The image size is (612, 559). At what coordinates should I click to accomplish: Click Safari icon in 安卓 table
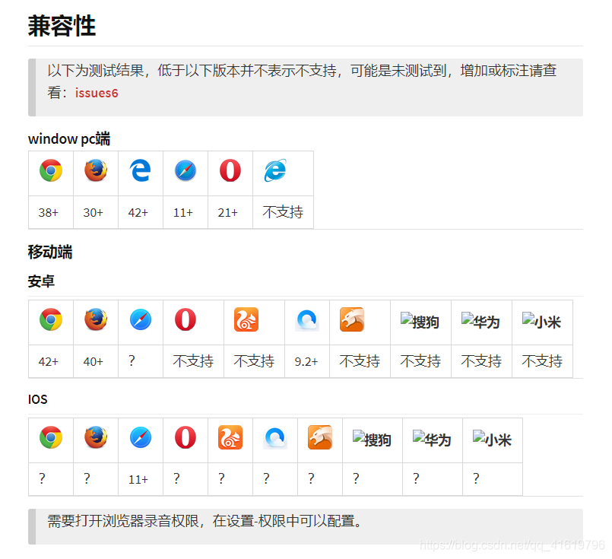(x=141, y=319)
